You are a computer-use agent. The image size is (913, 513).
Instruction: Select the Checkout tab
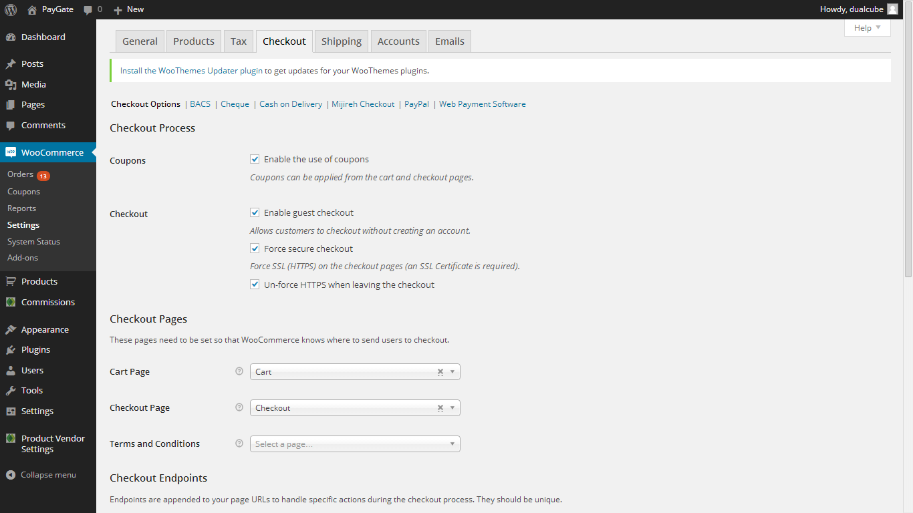[x=284, y=41]
